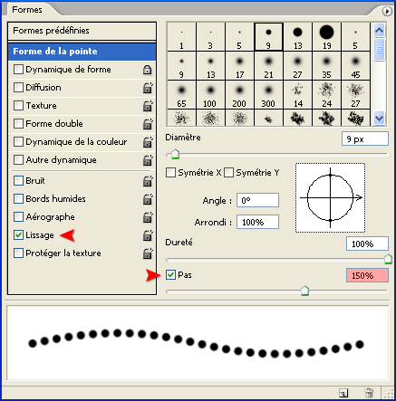Click the lock icon beside Texture
The height and width of the screenshot is (401, 396).
point(148,106)
